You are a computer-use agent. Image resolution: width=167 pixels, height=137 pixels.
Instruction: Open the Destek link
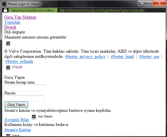10,27
